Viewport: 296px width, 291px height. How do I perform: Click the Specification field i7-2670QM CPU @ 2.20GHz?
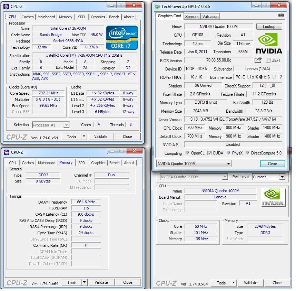(85, 55)
